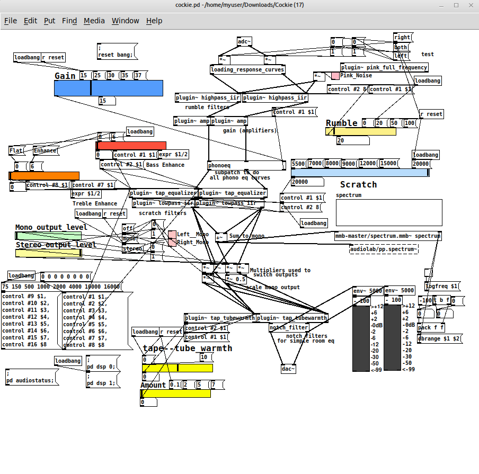Select the "right" channel message box

click(403, 37)
